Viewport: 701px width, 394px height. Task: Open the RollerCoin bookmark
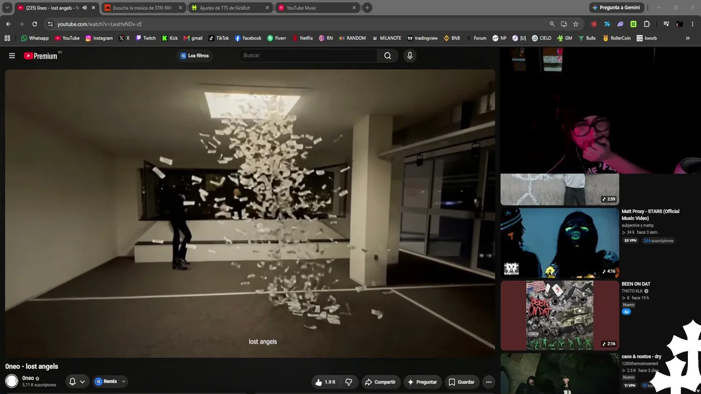tap(617, 38)
